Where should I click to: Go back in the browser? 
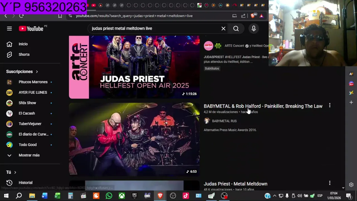coord(6,16)
